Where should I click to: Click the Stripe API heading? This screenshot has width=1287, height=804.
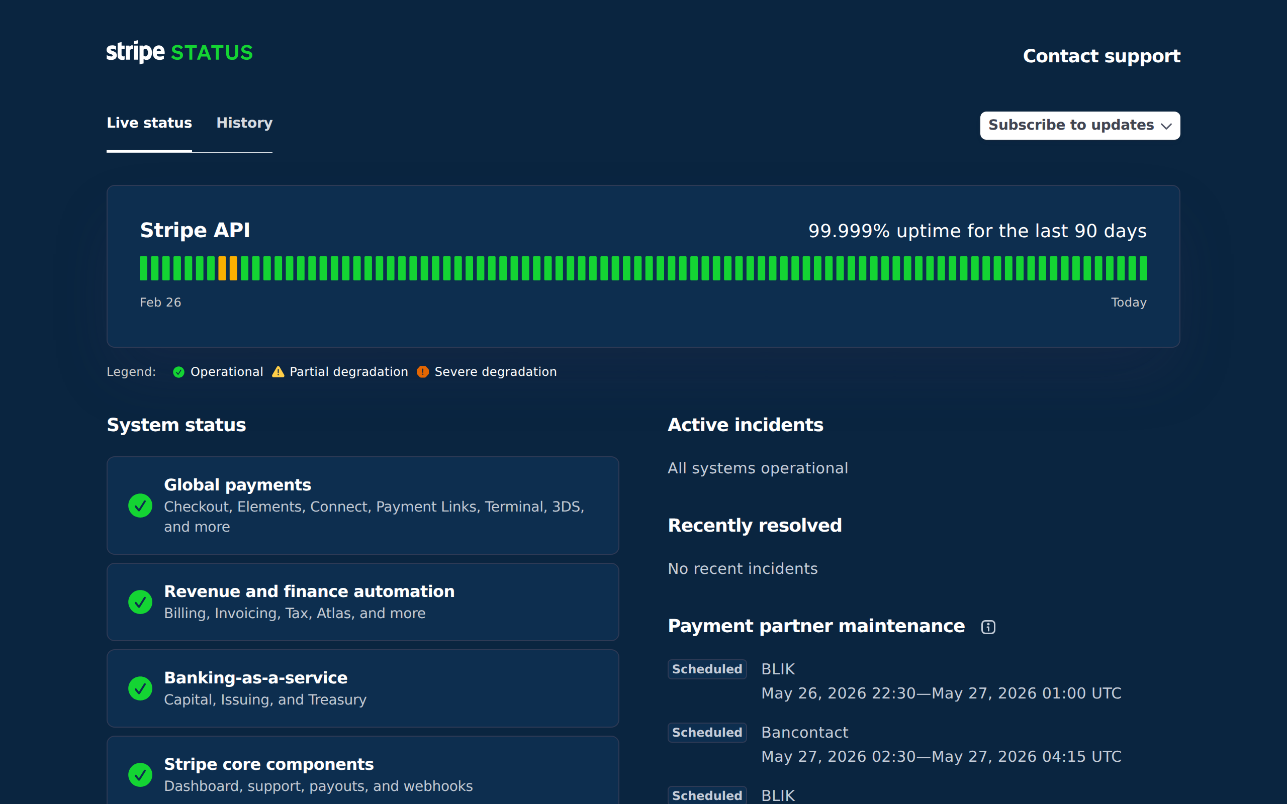click(195, 230)
